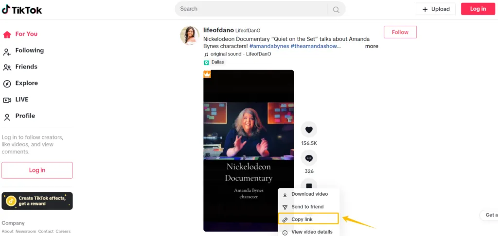
Task: Click the Nickelodeon Documentary video
Action: tap(249, 151)
